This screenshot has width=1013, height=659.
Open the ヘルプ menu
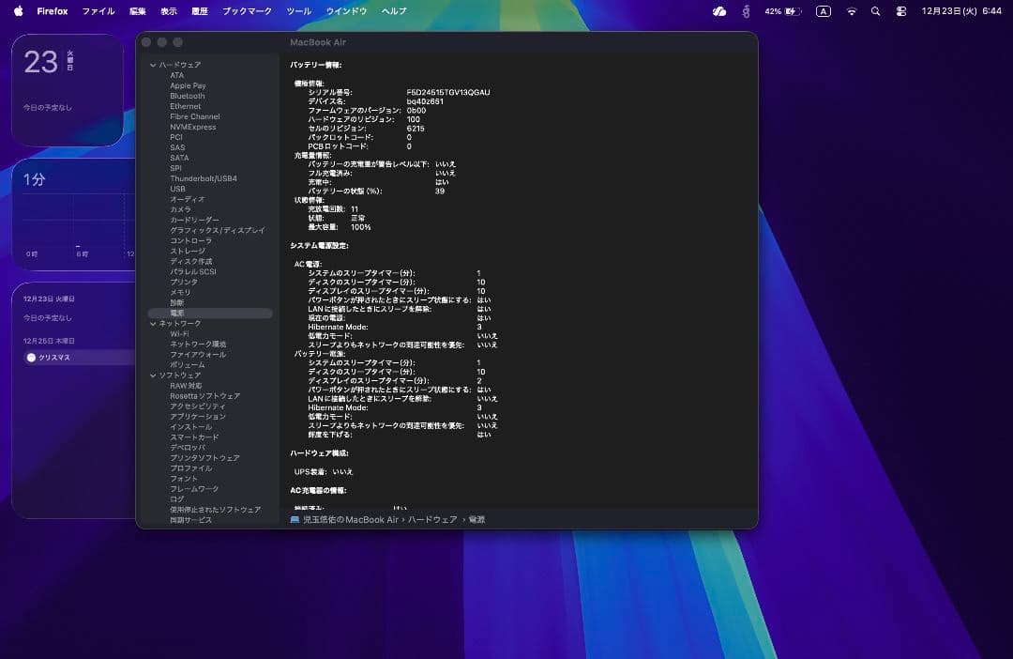(393, 10)
